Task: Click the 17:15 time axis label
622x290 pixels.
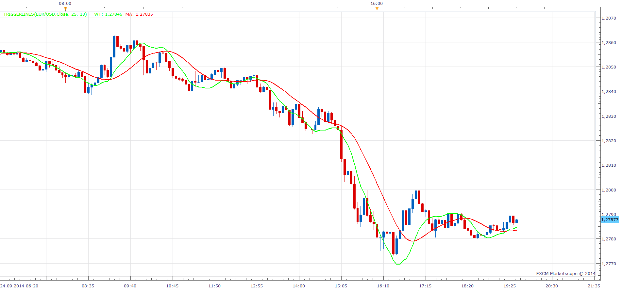Action: pos(425,286)
